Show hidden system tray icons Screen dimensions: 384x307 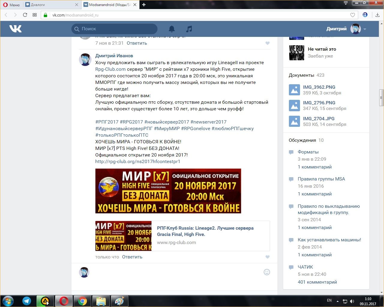click(338, 301)
